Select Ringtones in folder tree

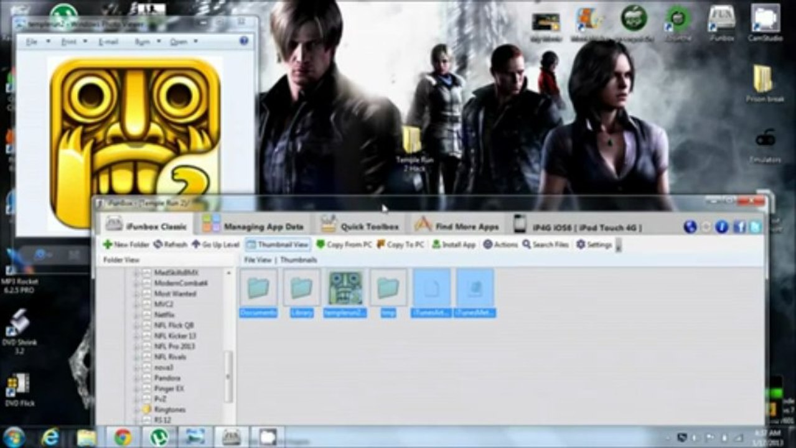(x=169, y=410)
